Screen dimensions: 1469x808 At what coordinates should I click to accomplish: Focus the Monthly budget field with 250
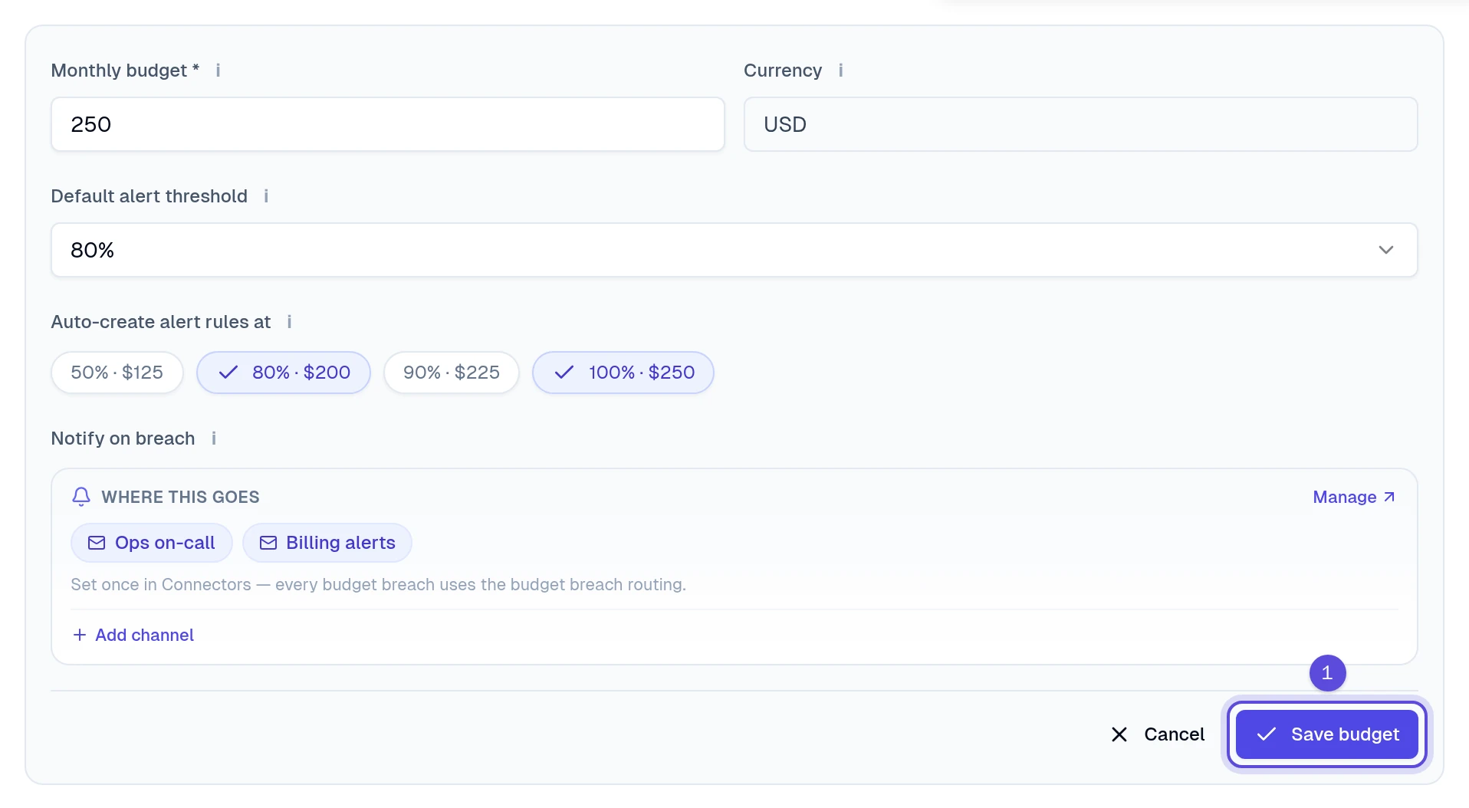point(388,124)
